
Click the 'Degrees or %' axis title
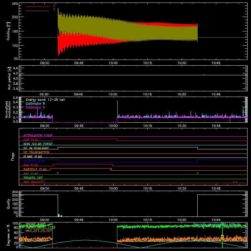(x=8, y=235)
